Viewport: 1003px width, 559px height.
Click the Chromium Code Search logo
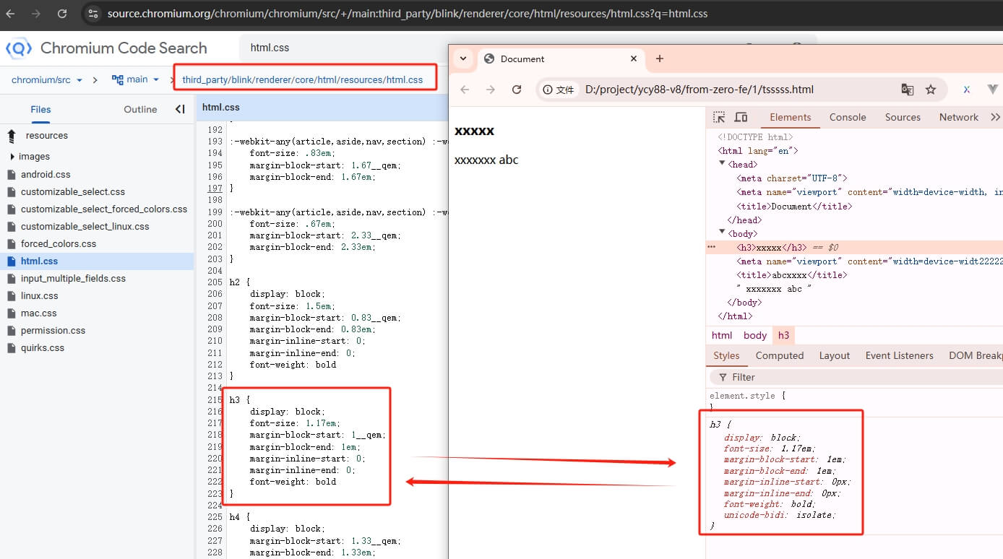(x=19, y=48)
